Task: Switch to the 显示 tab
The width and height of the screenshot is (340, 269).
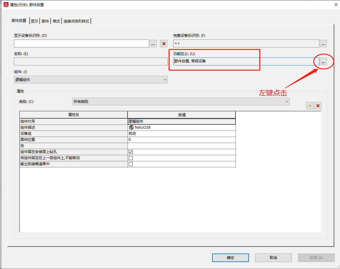Action: point(34,21)
